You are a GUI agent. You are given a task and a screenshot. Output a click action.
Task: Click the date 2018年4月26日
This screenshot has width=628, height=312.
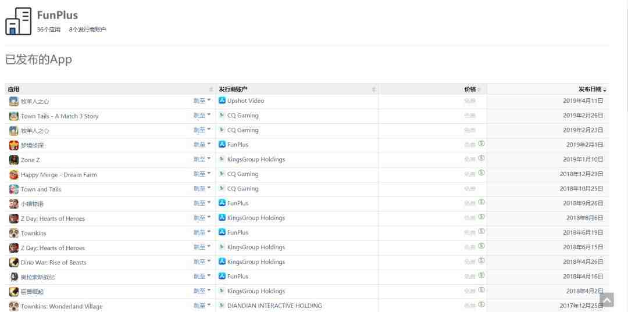tap(583, 261)
